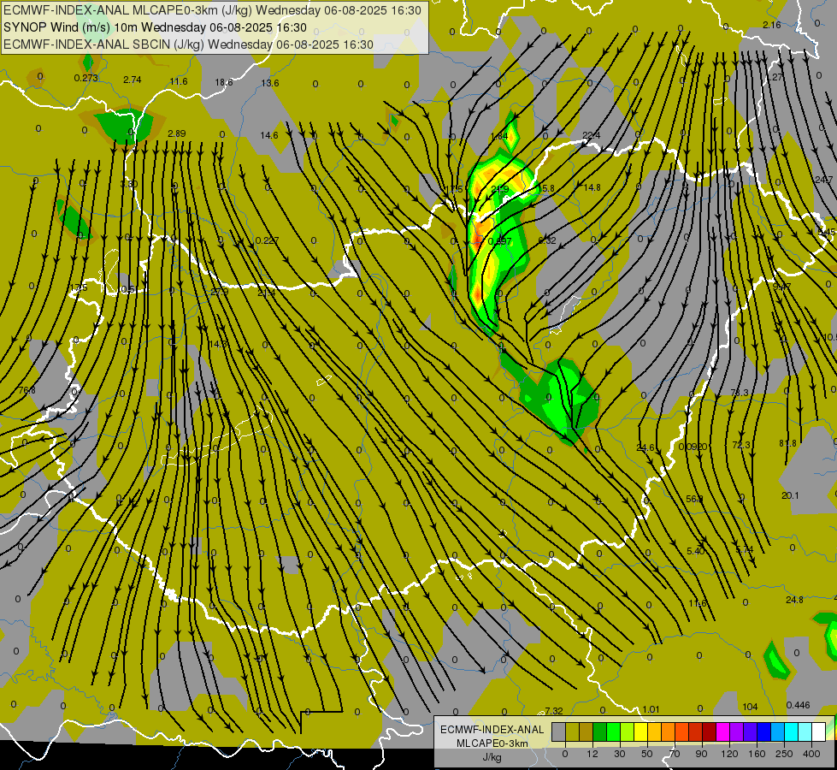Choose the white swatch at legend end
This screenshot has width=837, height=770.
tap(818, 731)
